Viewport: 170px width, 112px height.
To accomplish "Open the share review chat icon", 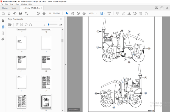I will 157,8.
